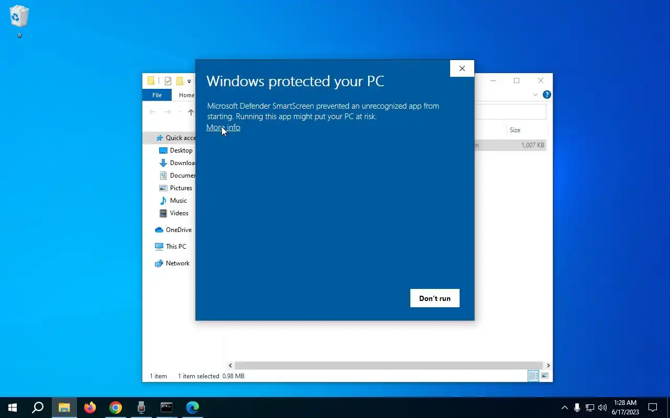The image size is (670, 418).
Task: Click New folder icon in Quick Access Toolbar
Action: click(180, 81)
